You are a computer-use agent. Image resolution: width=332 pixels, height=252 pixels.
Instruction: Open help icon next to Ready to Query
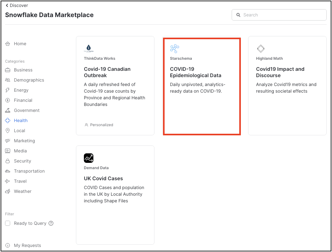51,223
